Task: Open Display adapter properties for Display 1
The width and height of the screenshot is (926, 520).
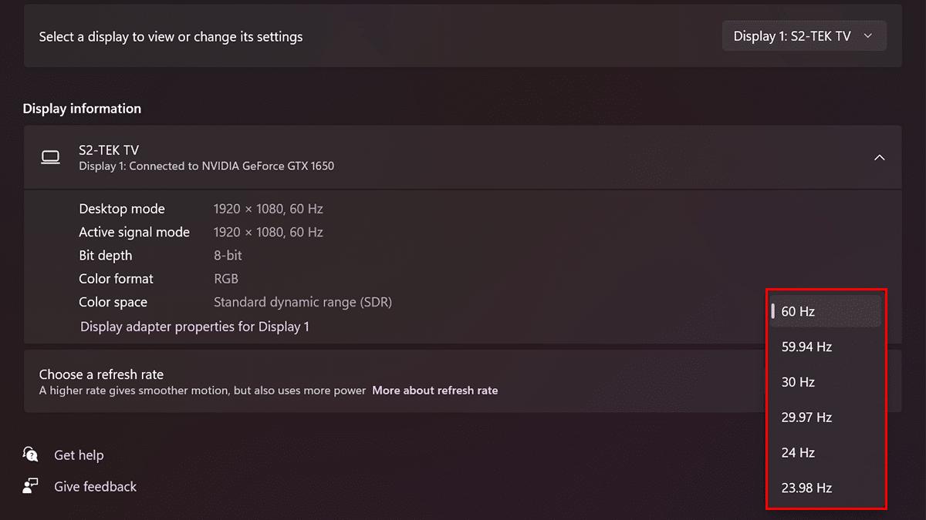Action: pos(194,327)
